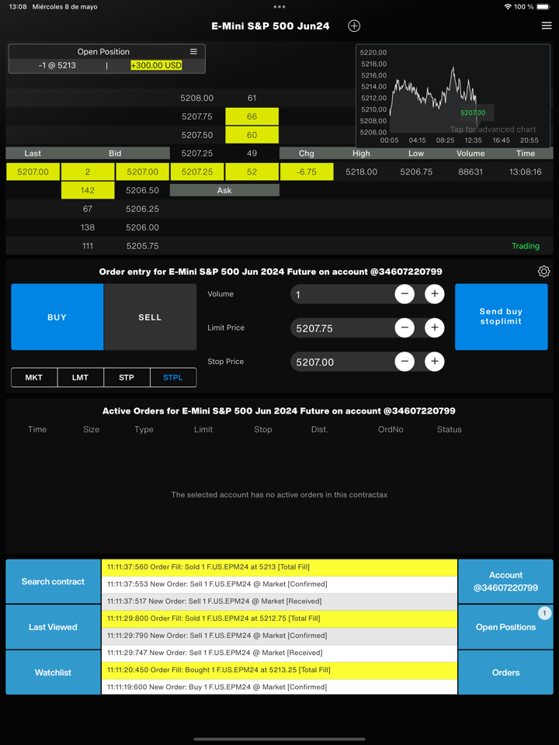Image resolution: width=559 pixels, height=745 pixels.
Task: Open the Open Position panel menu icon
Action: pos(193,52)
